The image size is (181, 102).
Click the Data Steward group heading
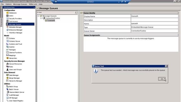[x=10, y=73]
